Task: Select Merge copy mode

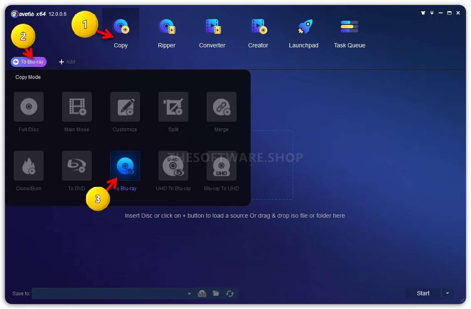Action: point(222,107)
